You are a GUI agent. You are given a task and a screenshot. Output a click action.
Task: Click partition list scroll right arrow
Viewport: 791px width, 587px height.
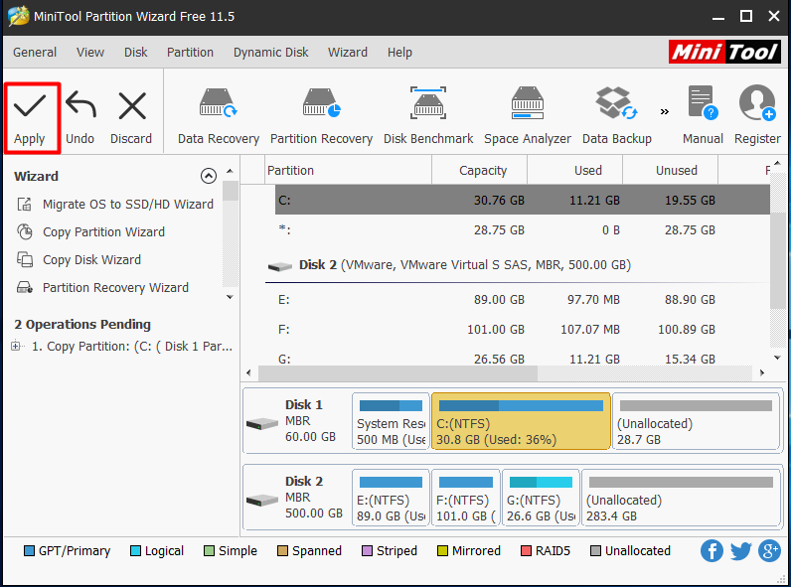tap(762, 372)
